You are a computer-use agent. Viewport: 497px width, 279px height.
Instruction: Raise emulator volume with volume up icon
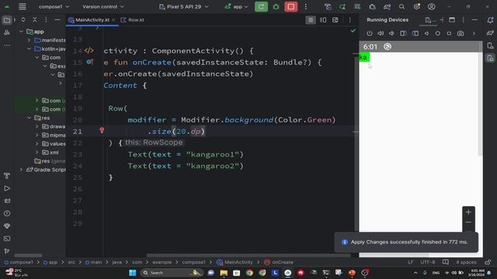pyautogui.click(x=381, y=33)
